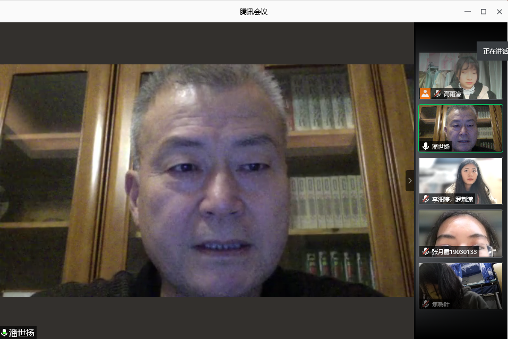Collapse the participant video sidebar with the chevron

coord(409,181)
